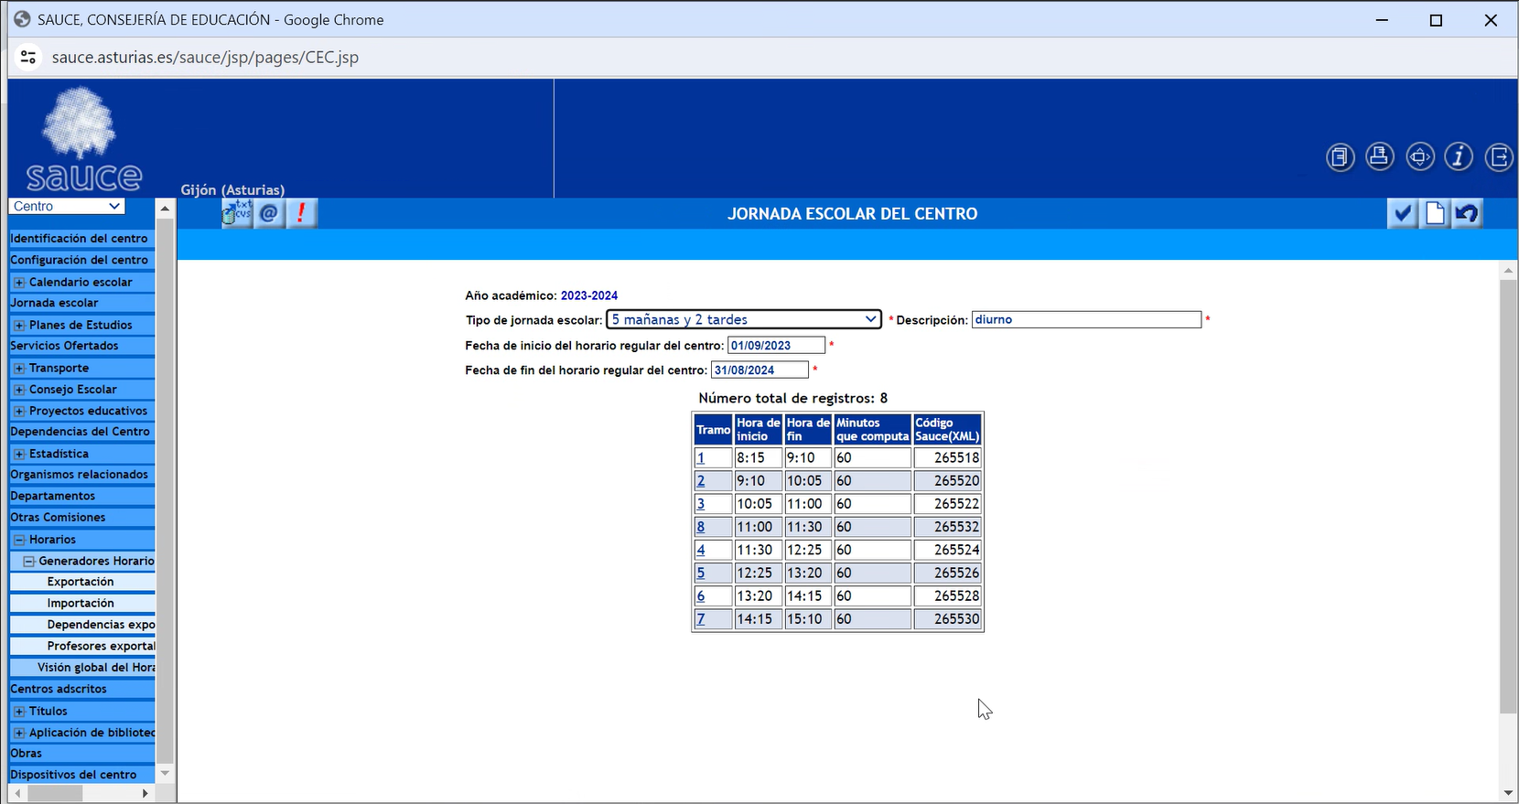
Task: Click the printer icon in header
Action: (x=1380, y=157)
